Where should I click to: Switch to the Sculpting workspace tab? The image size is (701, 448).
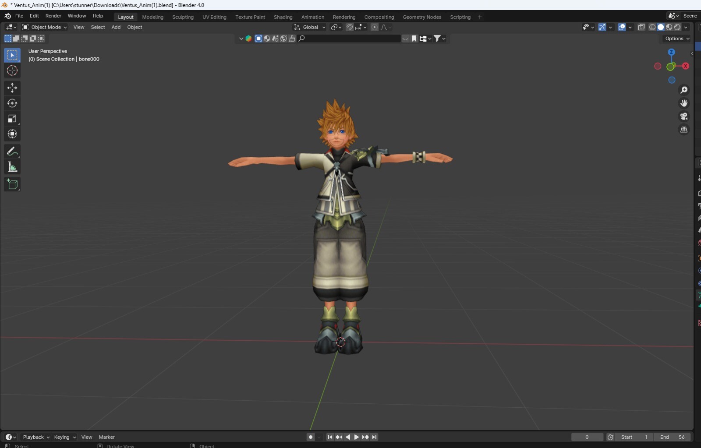pyautogui.click(x=183, y=17)
